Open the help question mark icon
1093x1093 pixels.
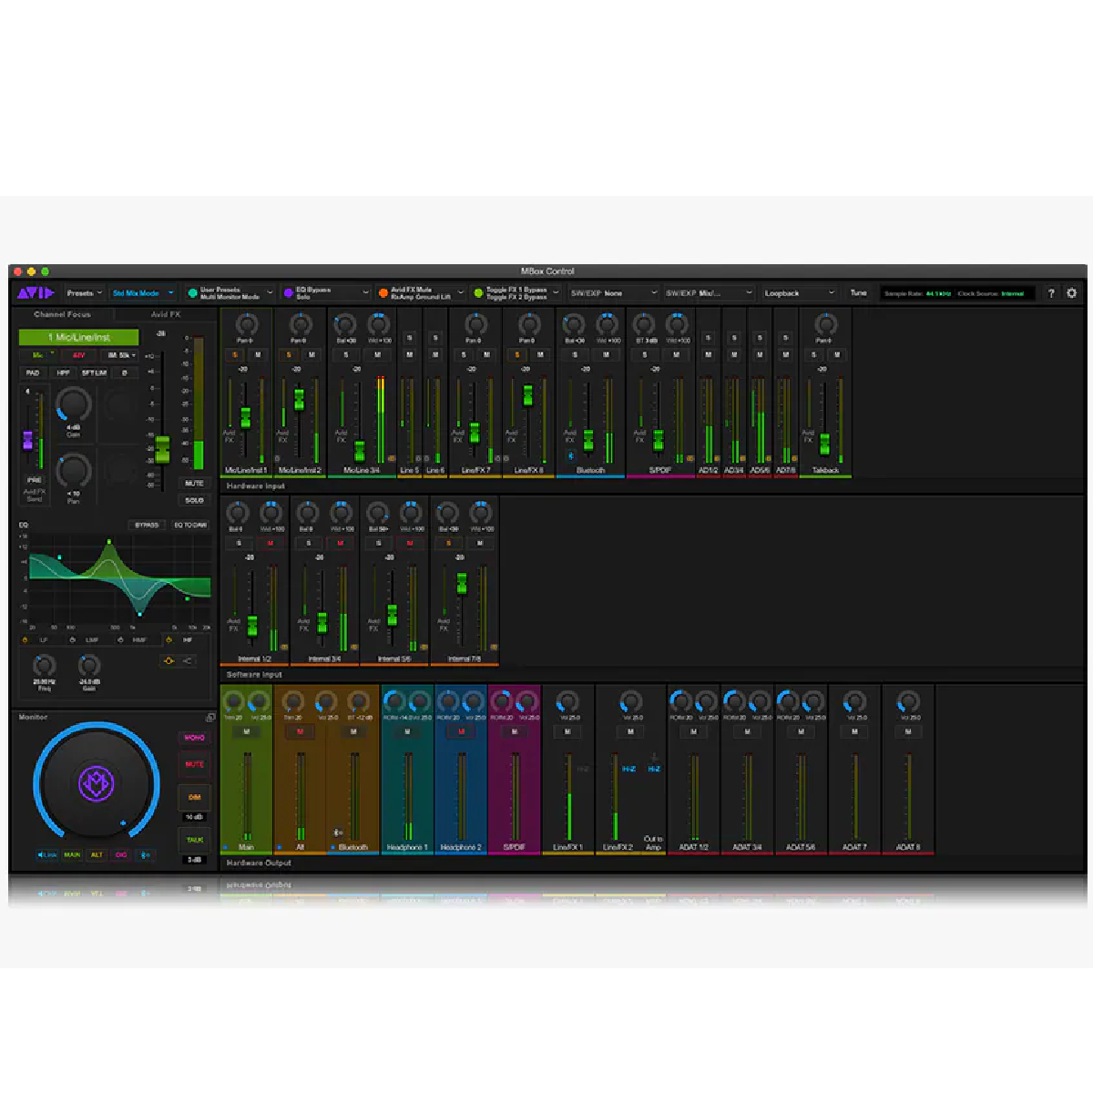[x=1051, y=293]
